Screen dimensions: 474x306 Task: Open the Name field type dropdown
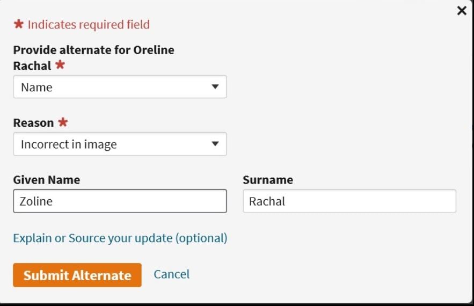point(120,87)
